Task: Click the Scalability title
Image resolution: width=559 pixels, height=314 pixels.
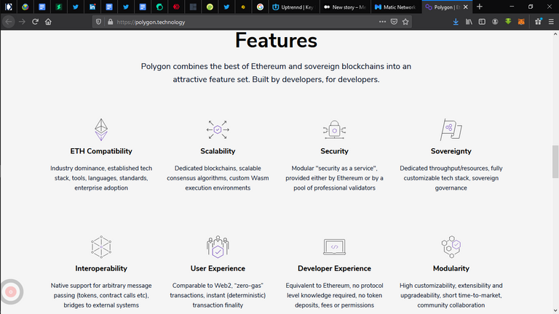Action: click(x=218, y=151)
